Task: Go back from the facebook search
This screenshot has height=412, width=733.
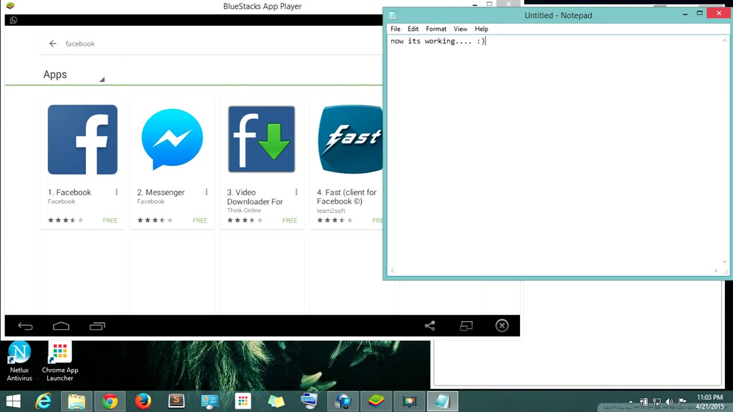Action: (53, 43)
